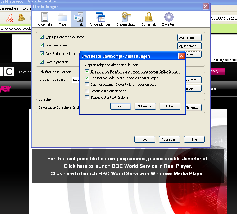Viewport: 237px width, 214px height.
Task: Open the Erweitert gear pane
Action: (169, 19)
